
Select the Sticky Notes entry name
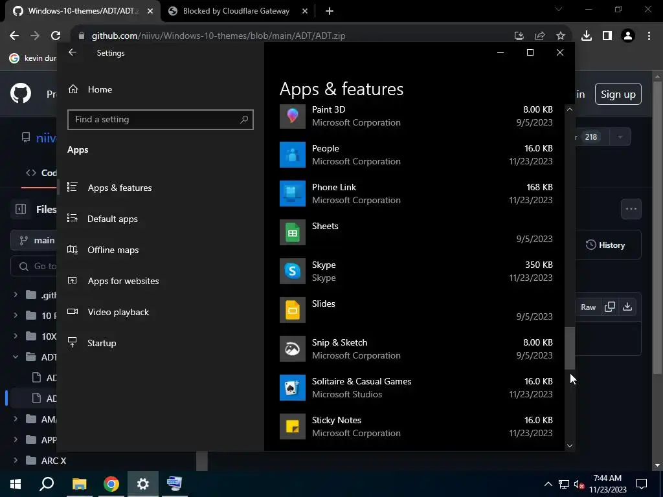tap(337, 420)
